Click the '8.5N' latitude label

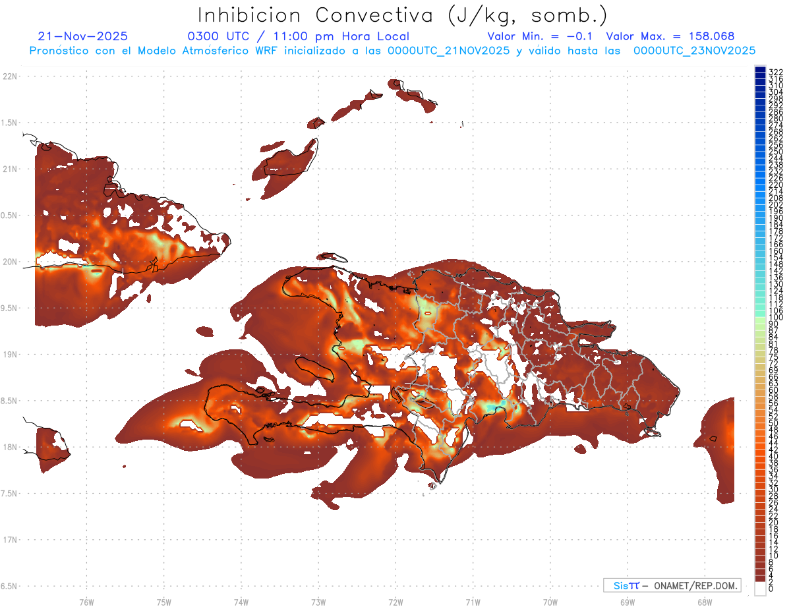click(9, 401)
